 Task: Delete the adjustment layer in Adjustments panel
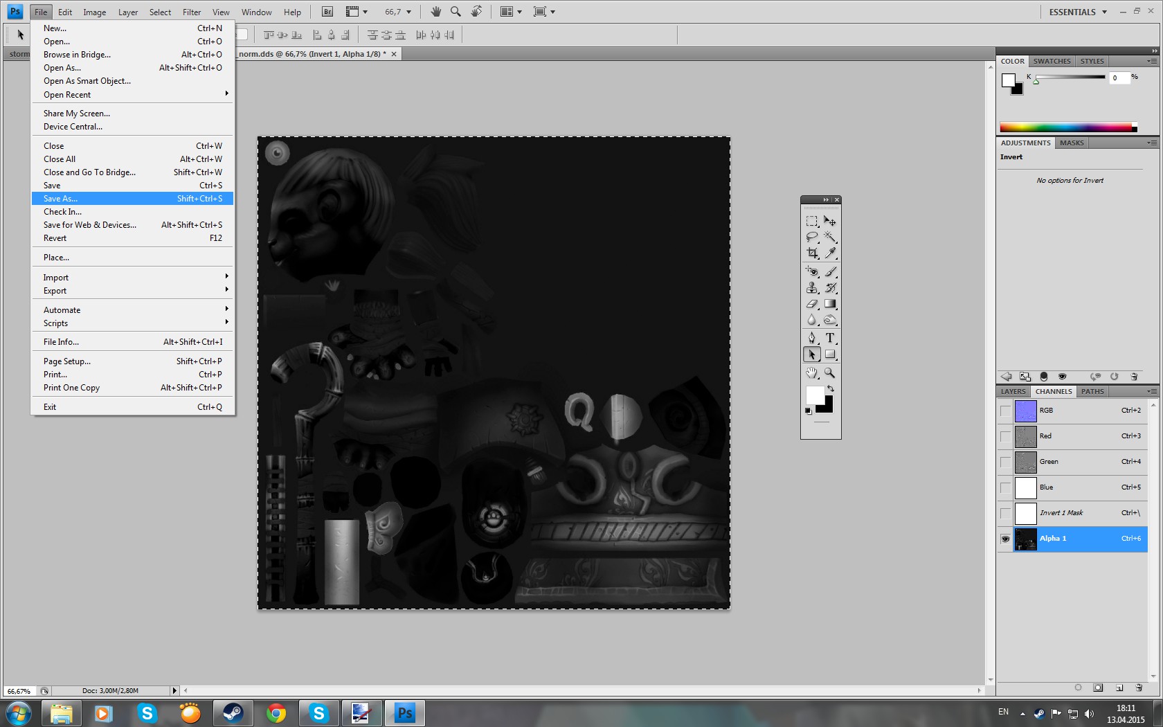[x=1134, y=377]
